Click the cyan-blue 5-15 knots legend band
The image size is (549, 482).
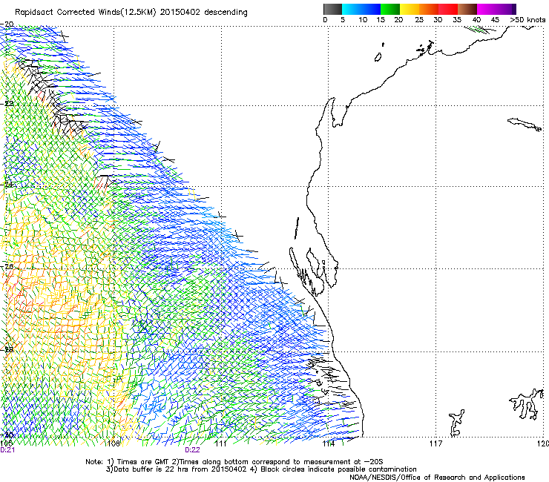361,9
